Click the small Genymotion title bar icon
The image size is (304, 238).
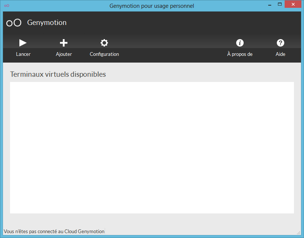click(7, 6)
